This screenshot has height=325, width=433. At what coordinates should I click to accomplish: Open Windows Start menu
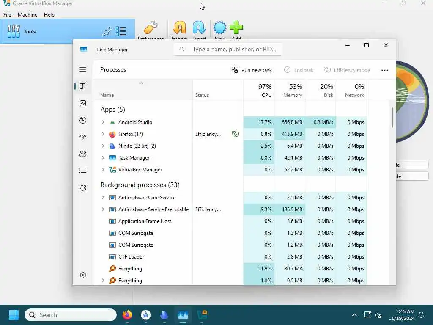pyautogui.click(x=14, y=315)
